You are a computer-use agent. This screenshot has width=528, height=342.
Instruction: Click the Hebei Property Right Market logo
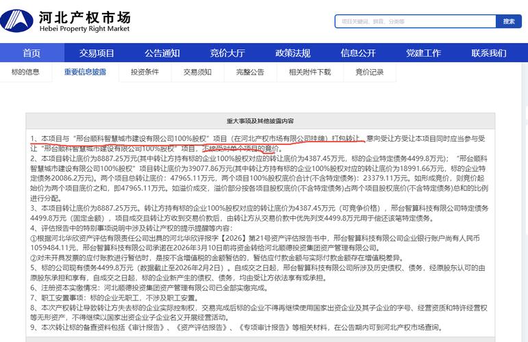[65, 21]
